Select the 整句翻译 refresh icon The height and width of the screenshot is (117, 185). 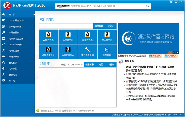coord(4,63)
